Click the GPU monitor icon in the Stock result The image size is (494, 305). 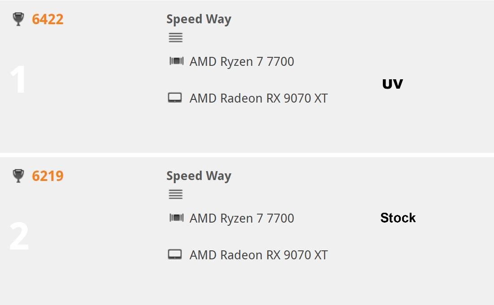pyautogui.click(x=175, y=254)
